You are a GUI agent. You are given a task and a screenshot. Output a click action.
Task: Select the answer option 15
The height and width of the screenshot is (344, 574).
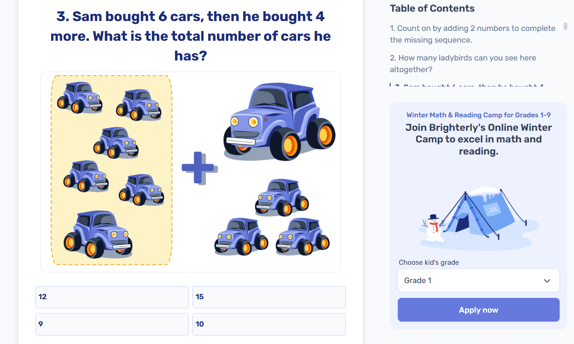(x=269, y=297)
